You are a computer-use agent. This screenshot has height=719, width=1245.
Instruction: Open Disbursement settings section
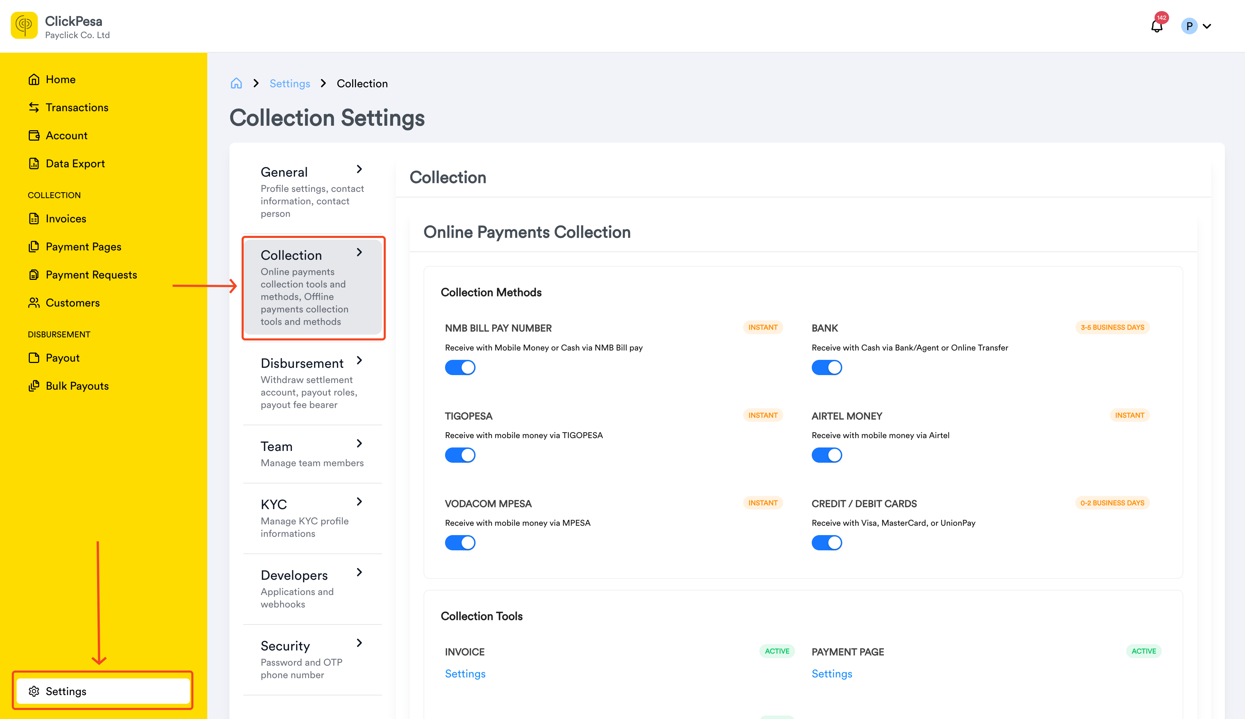(x=313, y=383)
